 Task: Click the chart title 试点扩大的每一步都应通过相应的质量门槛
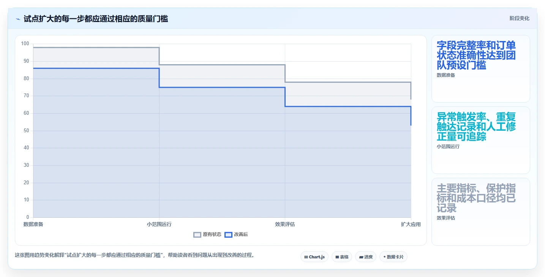[x=96, y=19]
